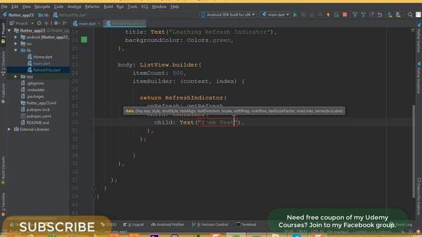Switch to the main.dart editor tab
The image size is (422, 237).
(x=84, y=24)
